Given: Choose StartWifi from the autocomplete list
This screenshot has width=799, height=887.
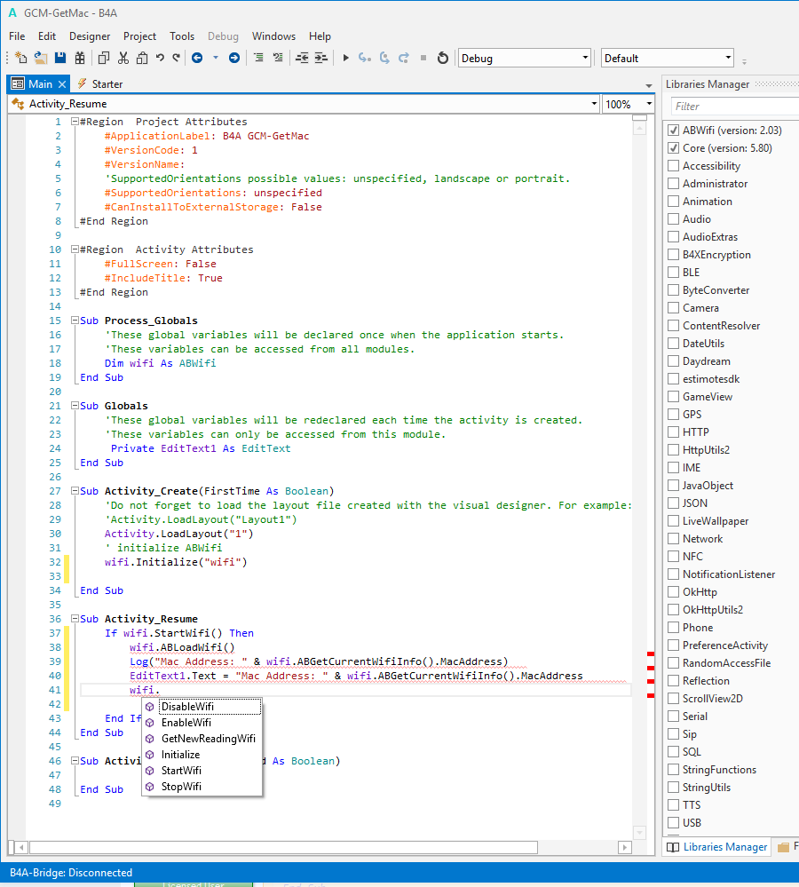Looking at the screenshot, I should 181,771.
